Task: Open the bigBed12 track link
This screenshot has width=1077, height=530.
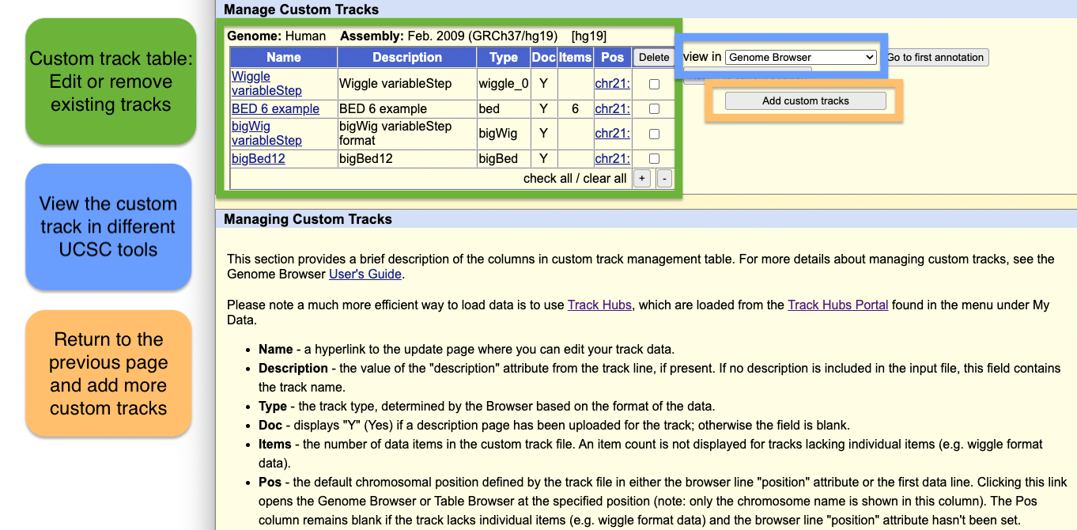Action: [258, 159]
